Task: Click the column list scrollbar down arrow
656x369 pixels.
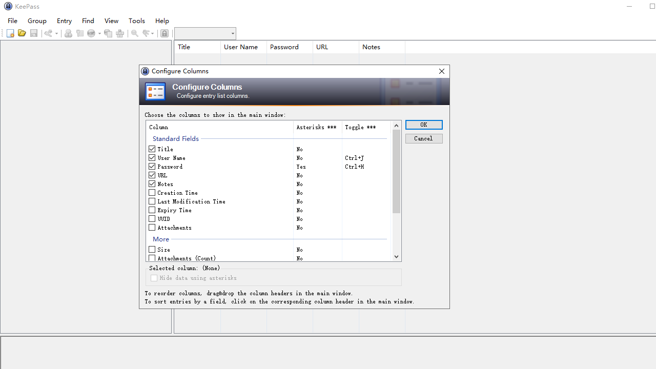Action: click(x=396, y=257)
